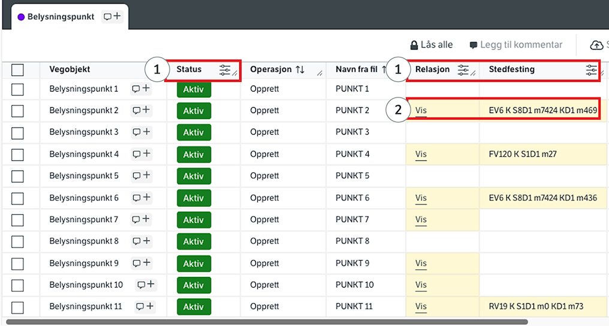The image size is (609, 326).
Task: Add comment on Belysningspunkt 1 row
Action: pos(141,89)
